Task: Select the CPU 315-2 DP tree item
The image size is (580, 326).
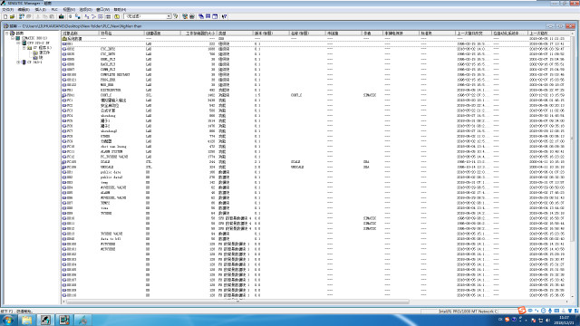Action: pos(38,43)
